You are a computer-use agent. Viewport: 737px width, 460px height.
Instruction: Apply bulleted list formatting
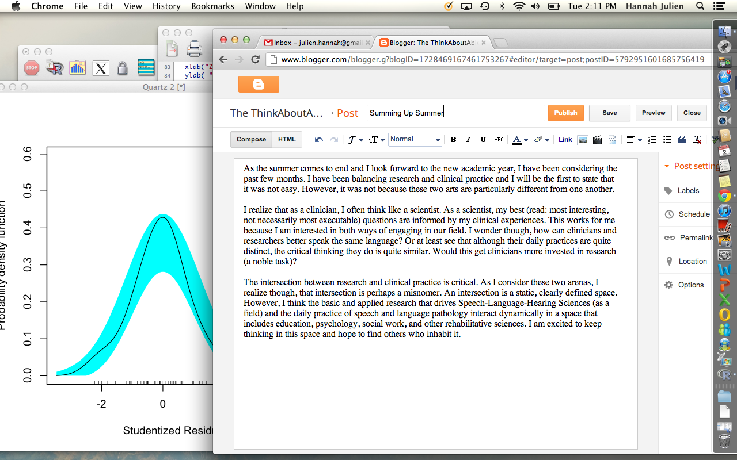[667, 140]
